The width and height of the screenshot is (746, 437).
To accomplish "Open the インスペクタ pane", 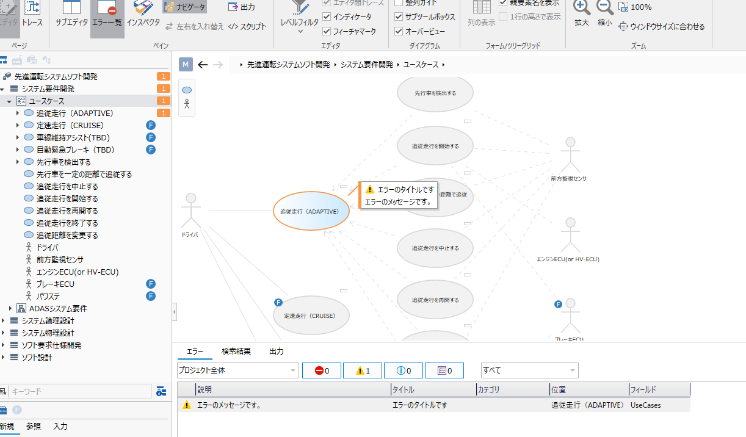I will click(143, 13).
